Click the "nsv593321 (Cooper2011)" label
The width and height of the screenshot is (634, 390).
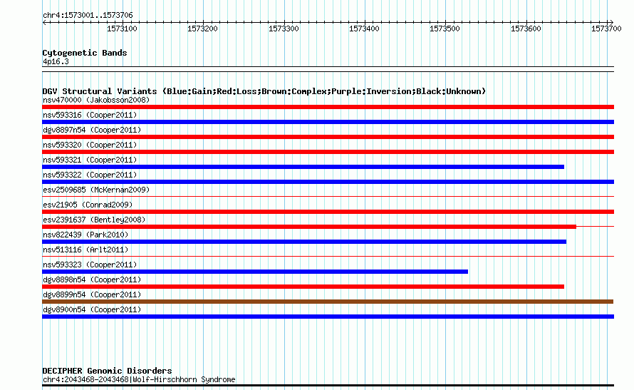coord(90,160)
